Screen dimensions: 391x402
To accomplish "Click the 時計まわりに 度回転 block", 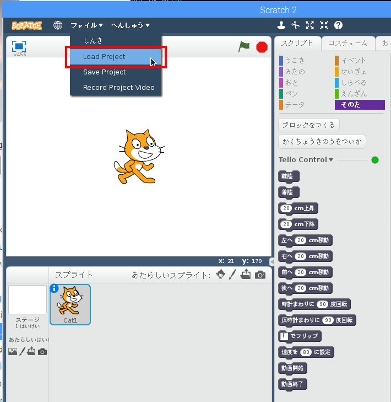I will click(314, 304).
